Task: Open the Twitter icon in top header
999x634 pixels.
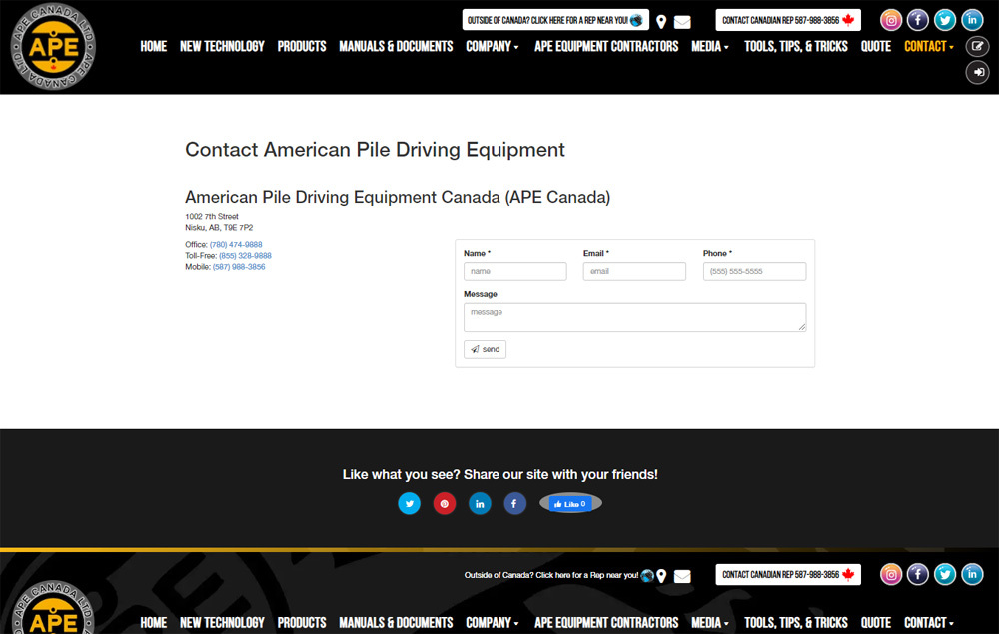Action: pos(945,20)
